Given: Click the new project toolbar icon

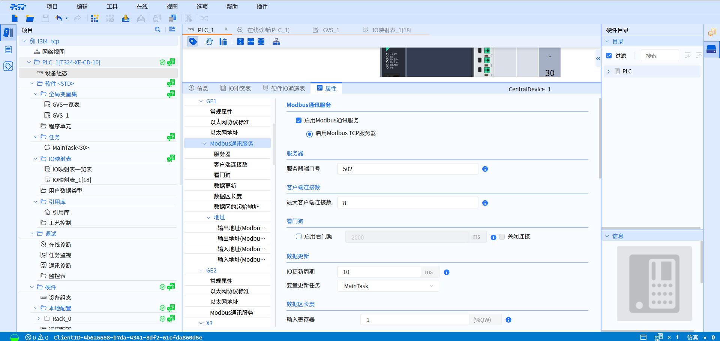Looking at the screenshot, I should click(14, 18).
